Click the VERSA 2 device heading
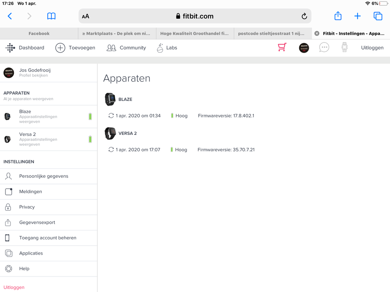Image resolution: width=390 pixels, height=292 pixels. 128,133
